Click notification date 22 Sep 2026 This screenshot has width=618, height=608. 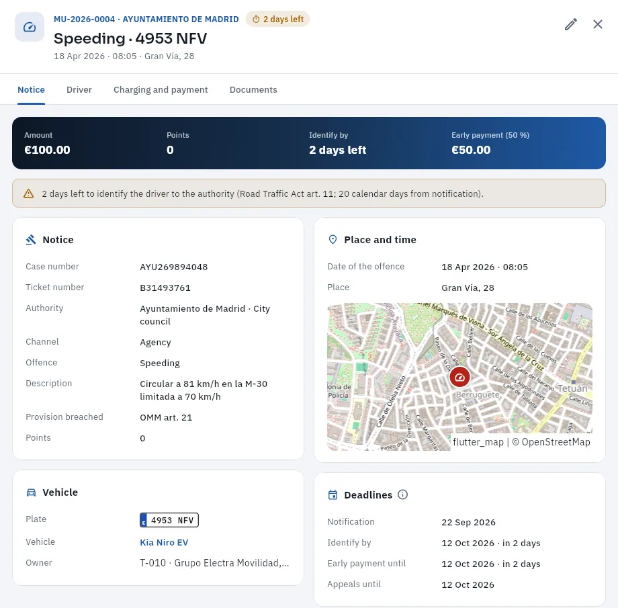coord(468,523)
